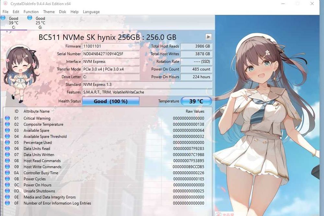Open the Function menu

(x=31, y=12)
